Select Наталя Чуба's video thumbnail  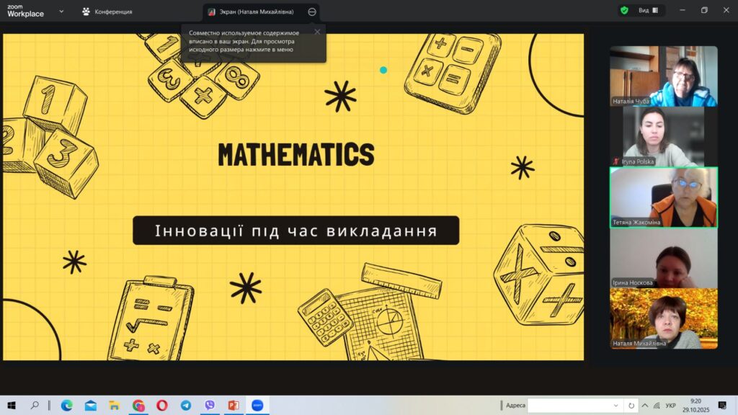coord(663,76)
